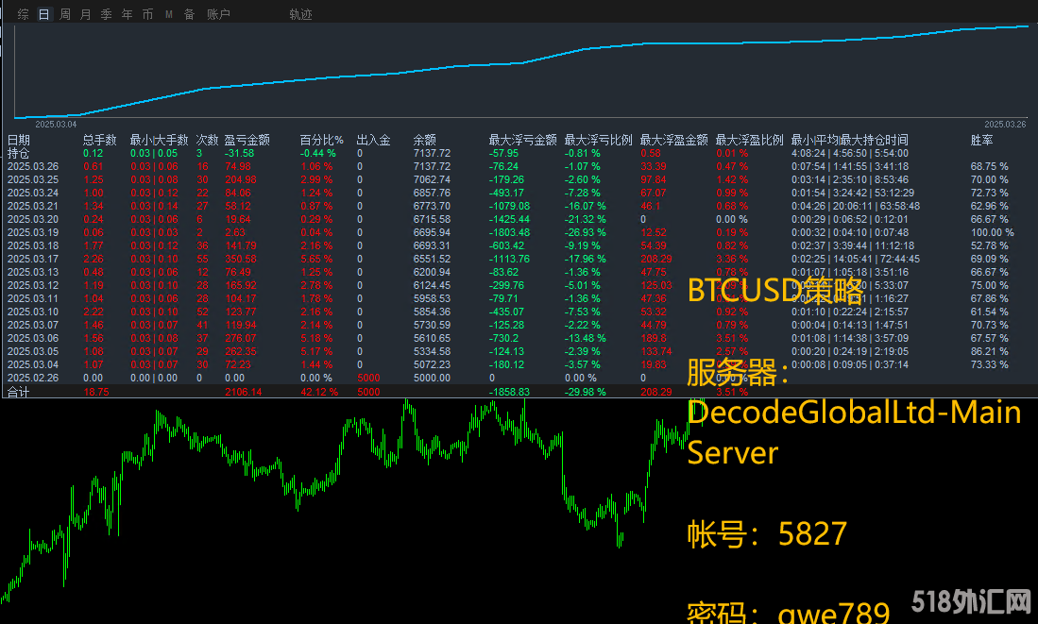Click the 百分比% column header
The width and height of the screenshot is (1038, 624).
(322, 140)
